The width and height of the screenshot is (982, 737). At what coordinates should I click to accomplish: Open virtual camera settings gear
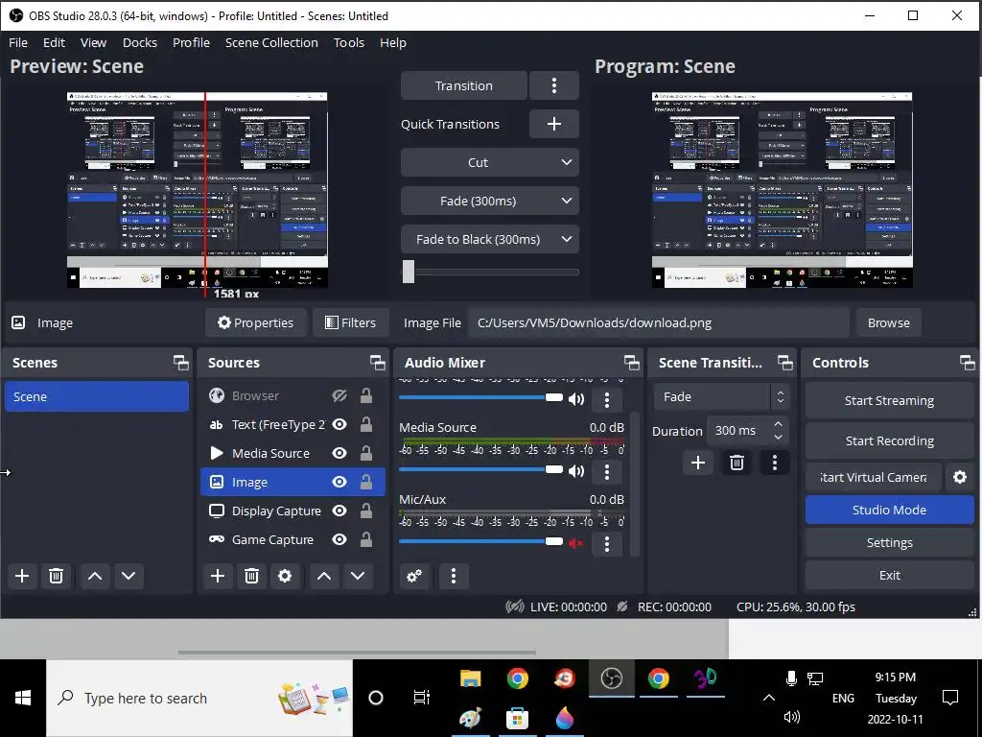(x=959, y=478)
